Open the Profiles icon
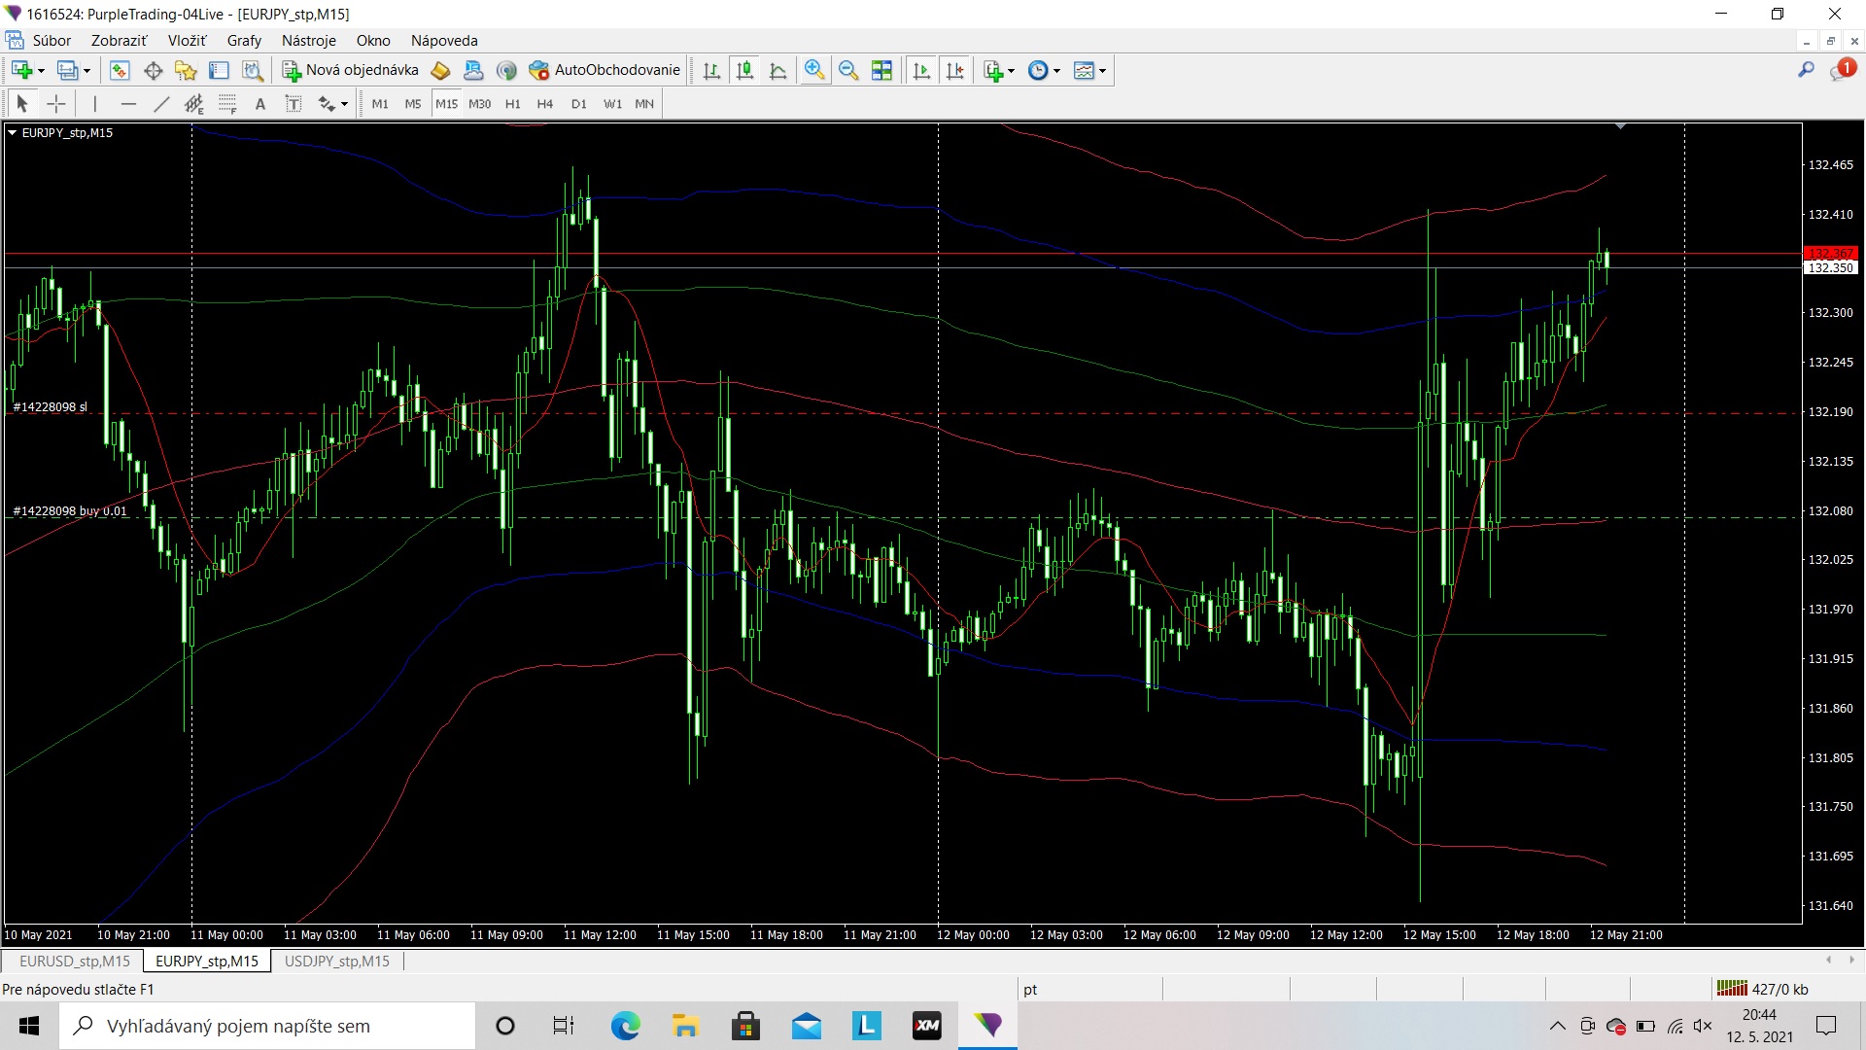1866x1050 pixels. 67,70
